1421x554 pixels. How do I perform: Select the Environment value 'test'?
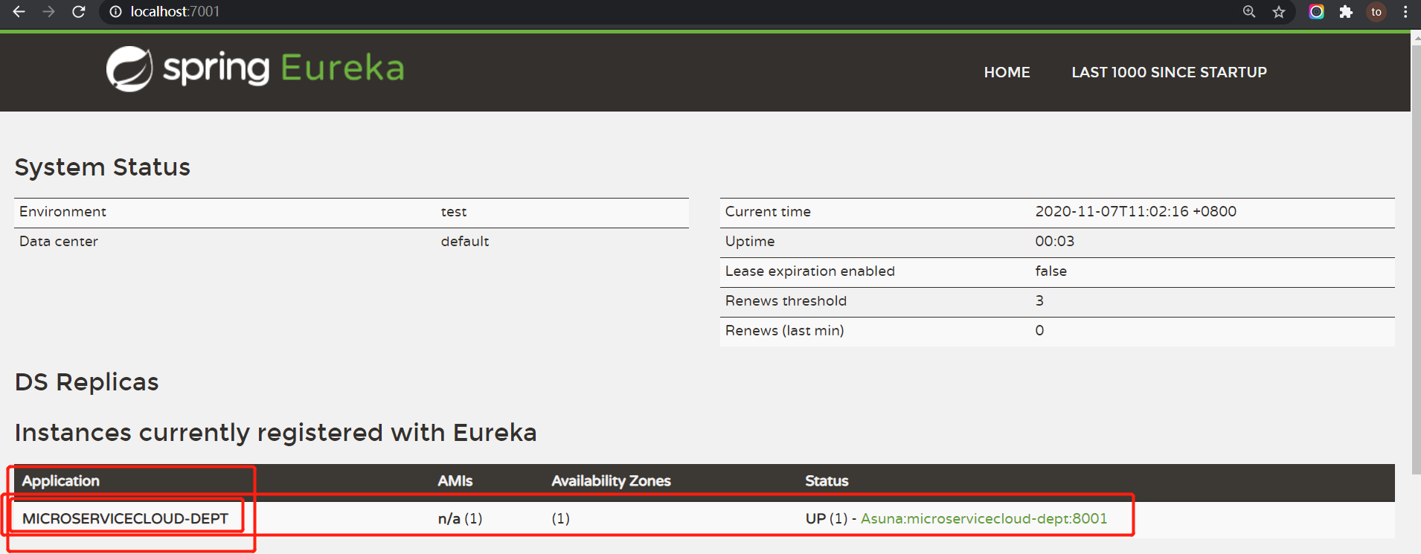454,212
